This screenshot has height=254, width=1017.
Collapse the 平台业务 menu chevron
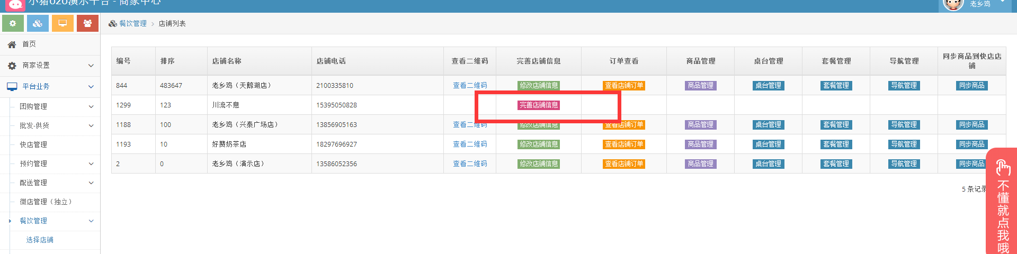91,87
